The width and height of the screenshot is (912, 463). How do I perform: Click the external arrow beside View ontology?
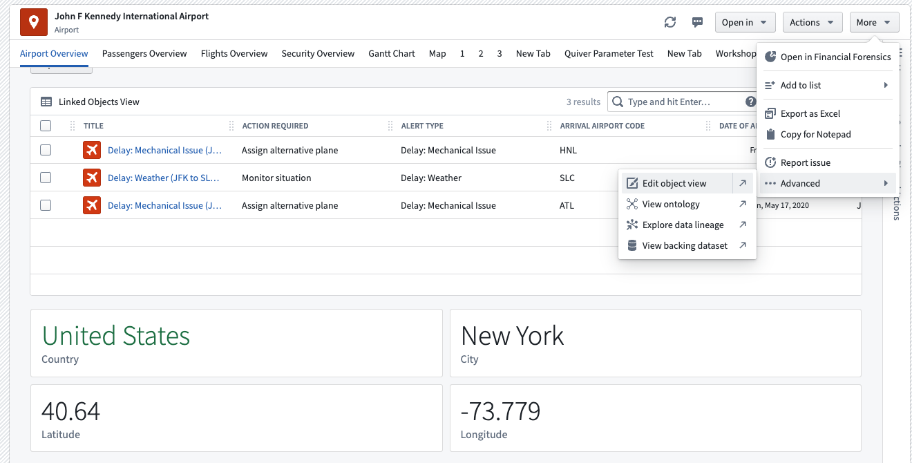pos(743,204)
